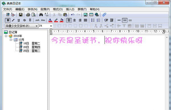Toggle overline formatting
171x110 pixels.
pyautogui.click(x=30, y=20)
